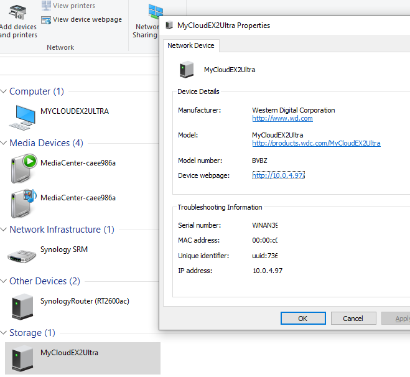Click SynologyRouter (RT2600ac) label text
Screen dimensions: 410x377
point(85,301)
